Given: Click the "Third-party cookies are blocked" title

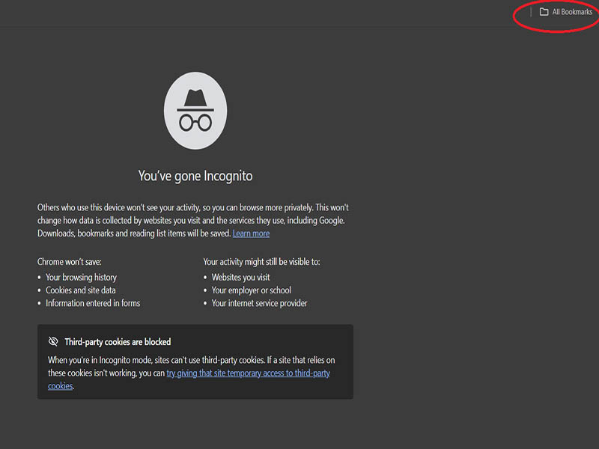Looking at the screenshot, I should click(x=118, y=342).
